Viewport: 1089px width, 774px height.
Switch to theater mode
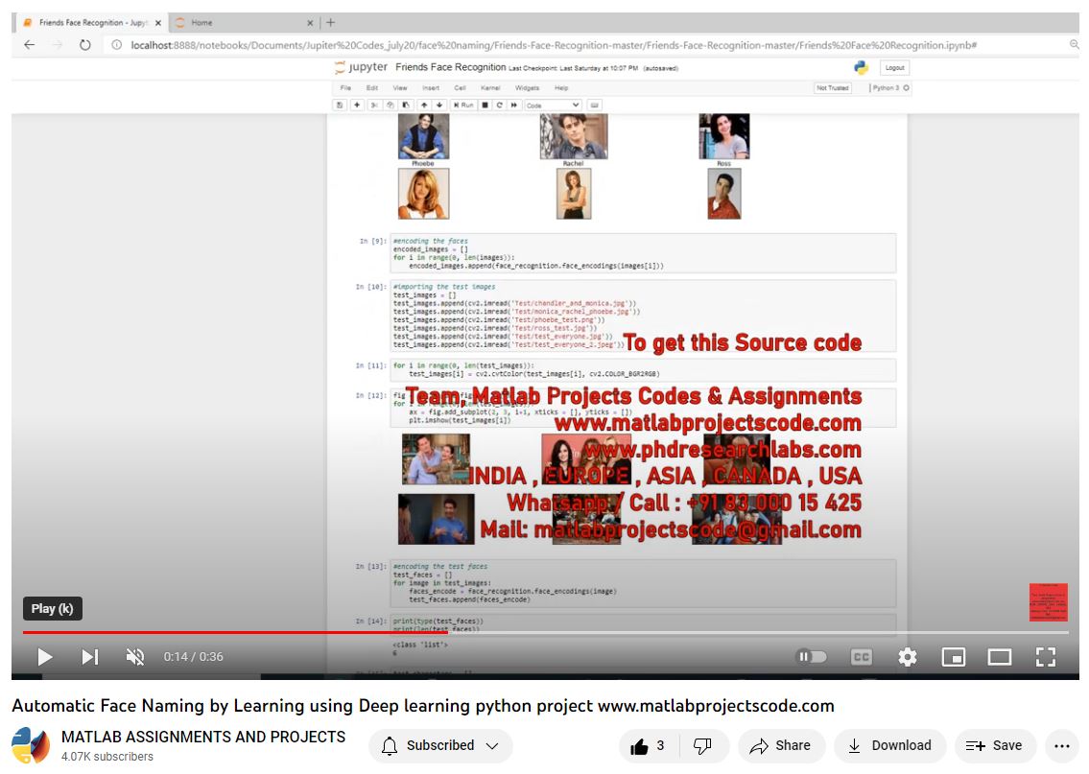(x=1000, y=657)
